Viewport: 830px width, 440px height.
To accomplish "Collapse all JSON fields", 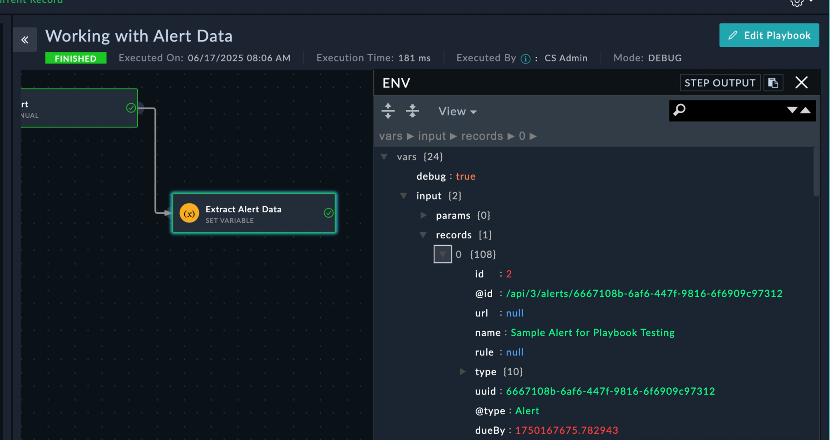I will coord(413,111).
